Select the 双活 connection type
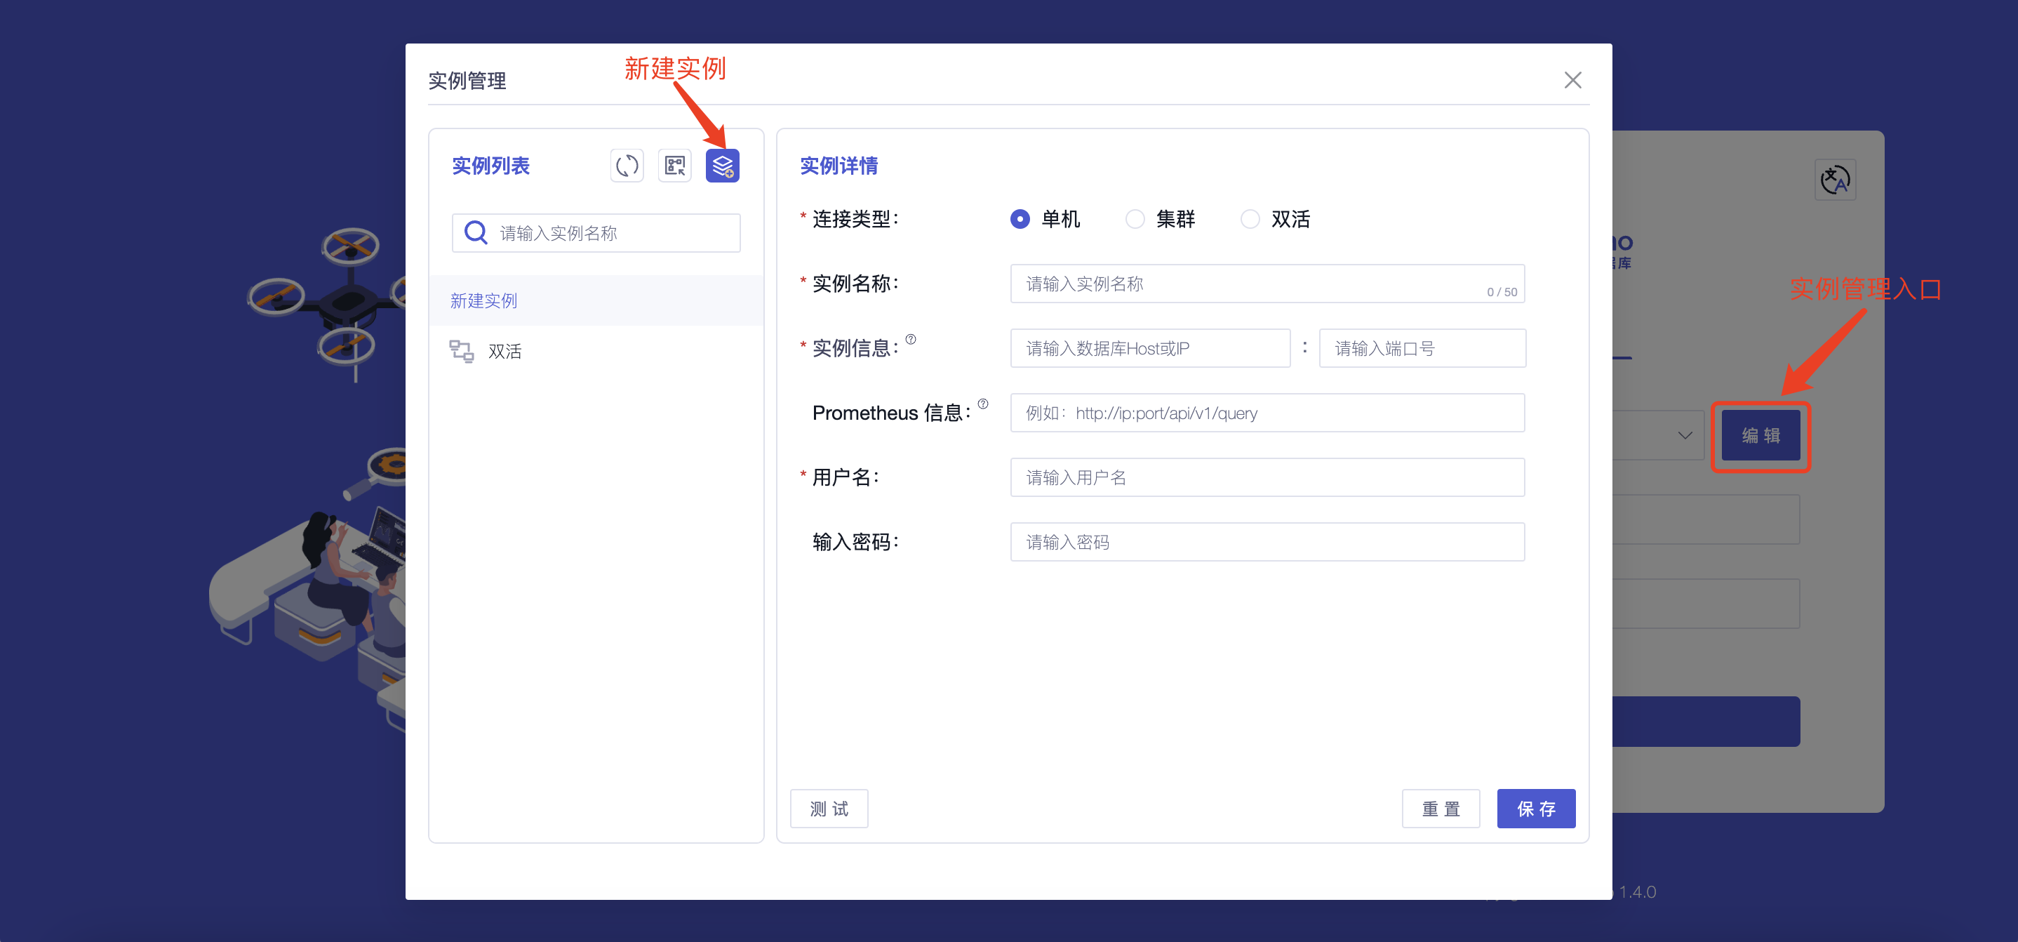This screenshot has width=2018, height=942. point(1250,220)
